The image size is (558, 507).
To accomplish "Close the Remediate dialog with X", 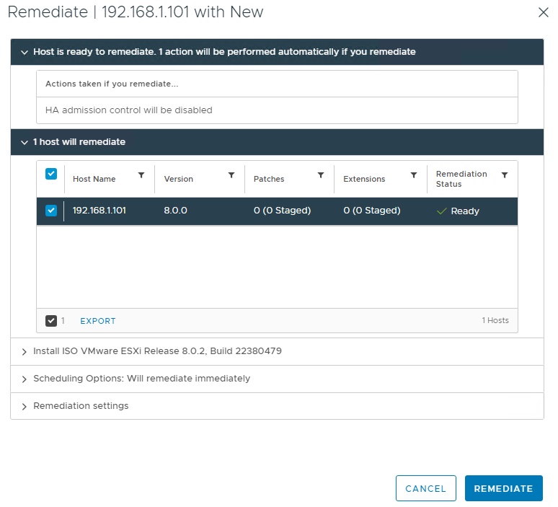I will [x=543, y=12].
